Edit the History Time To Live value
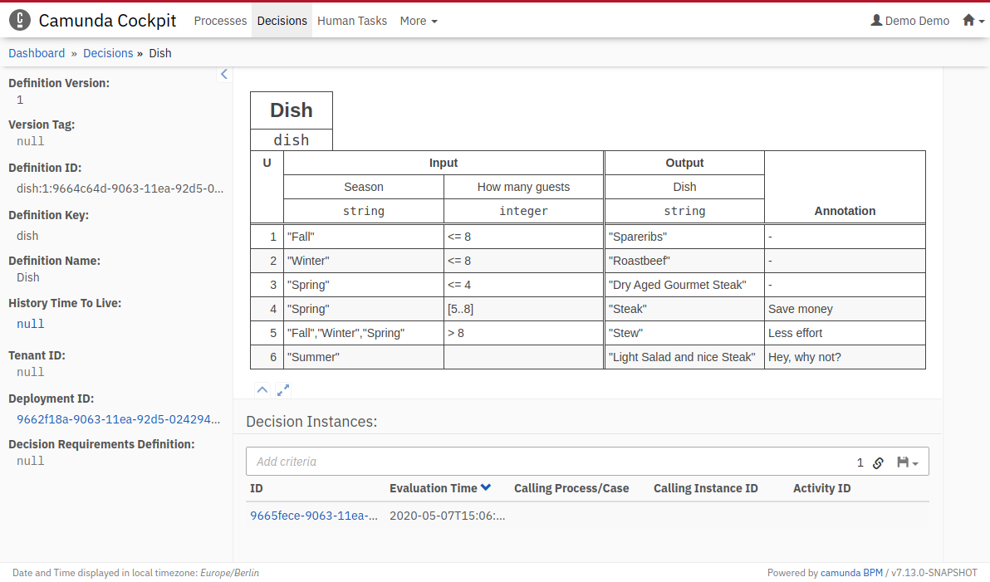This screenshot has height=582, width=990. tap(31, 324)
